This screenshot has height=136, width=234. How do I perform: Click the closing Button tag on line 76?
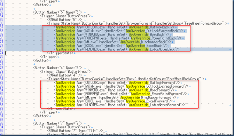click(x=41, y=61)
